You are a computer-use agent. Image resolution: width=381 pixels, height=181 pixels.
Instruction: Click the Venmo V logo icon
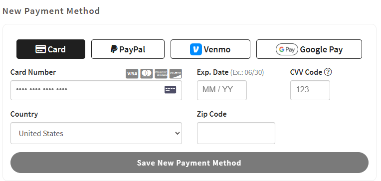[x=196, y=49]
